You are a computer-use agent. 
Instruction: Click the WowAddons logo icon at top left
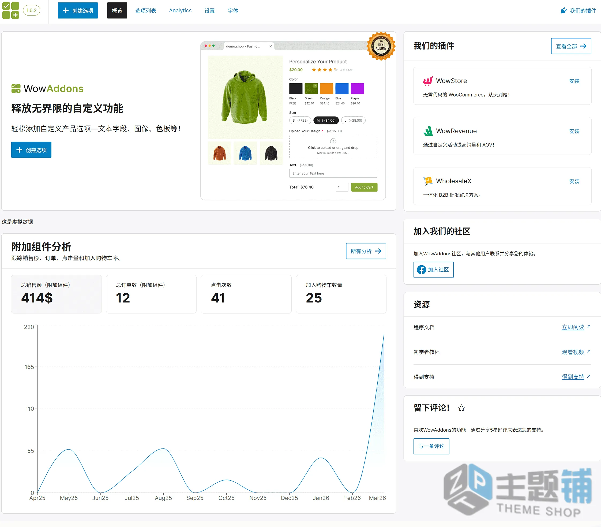(x=11, y=10)
